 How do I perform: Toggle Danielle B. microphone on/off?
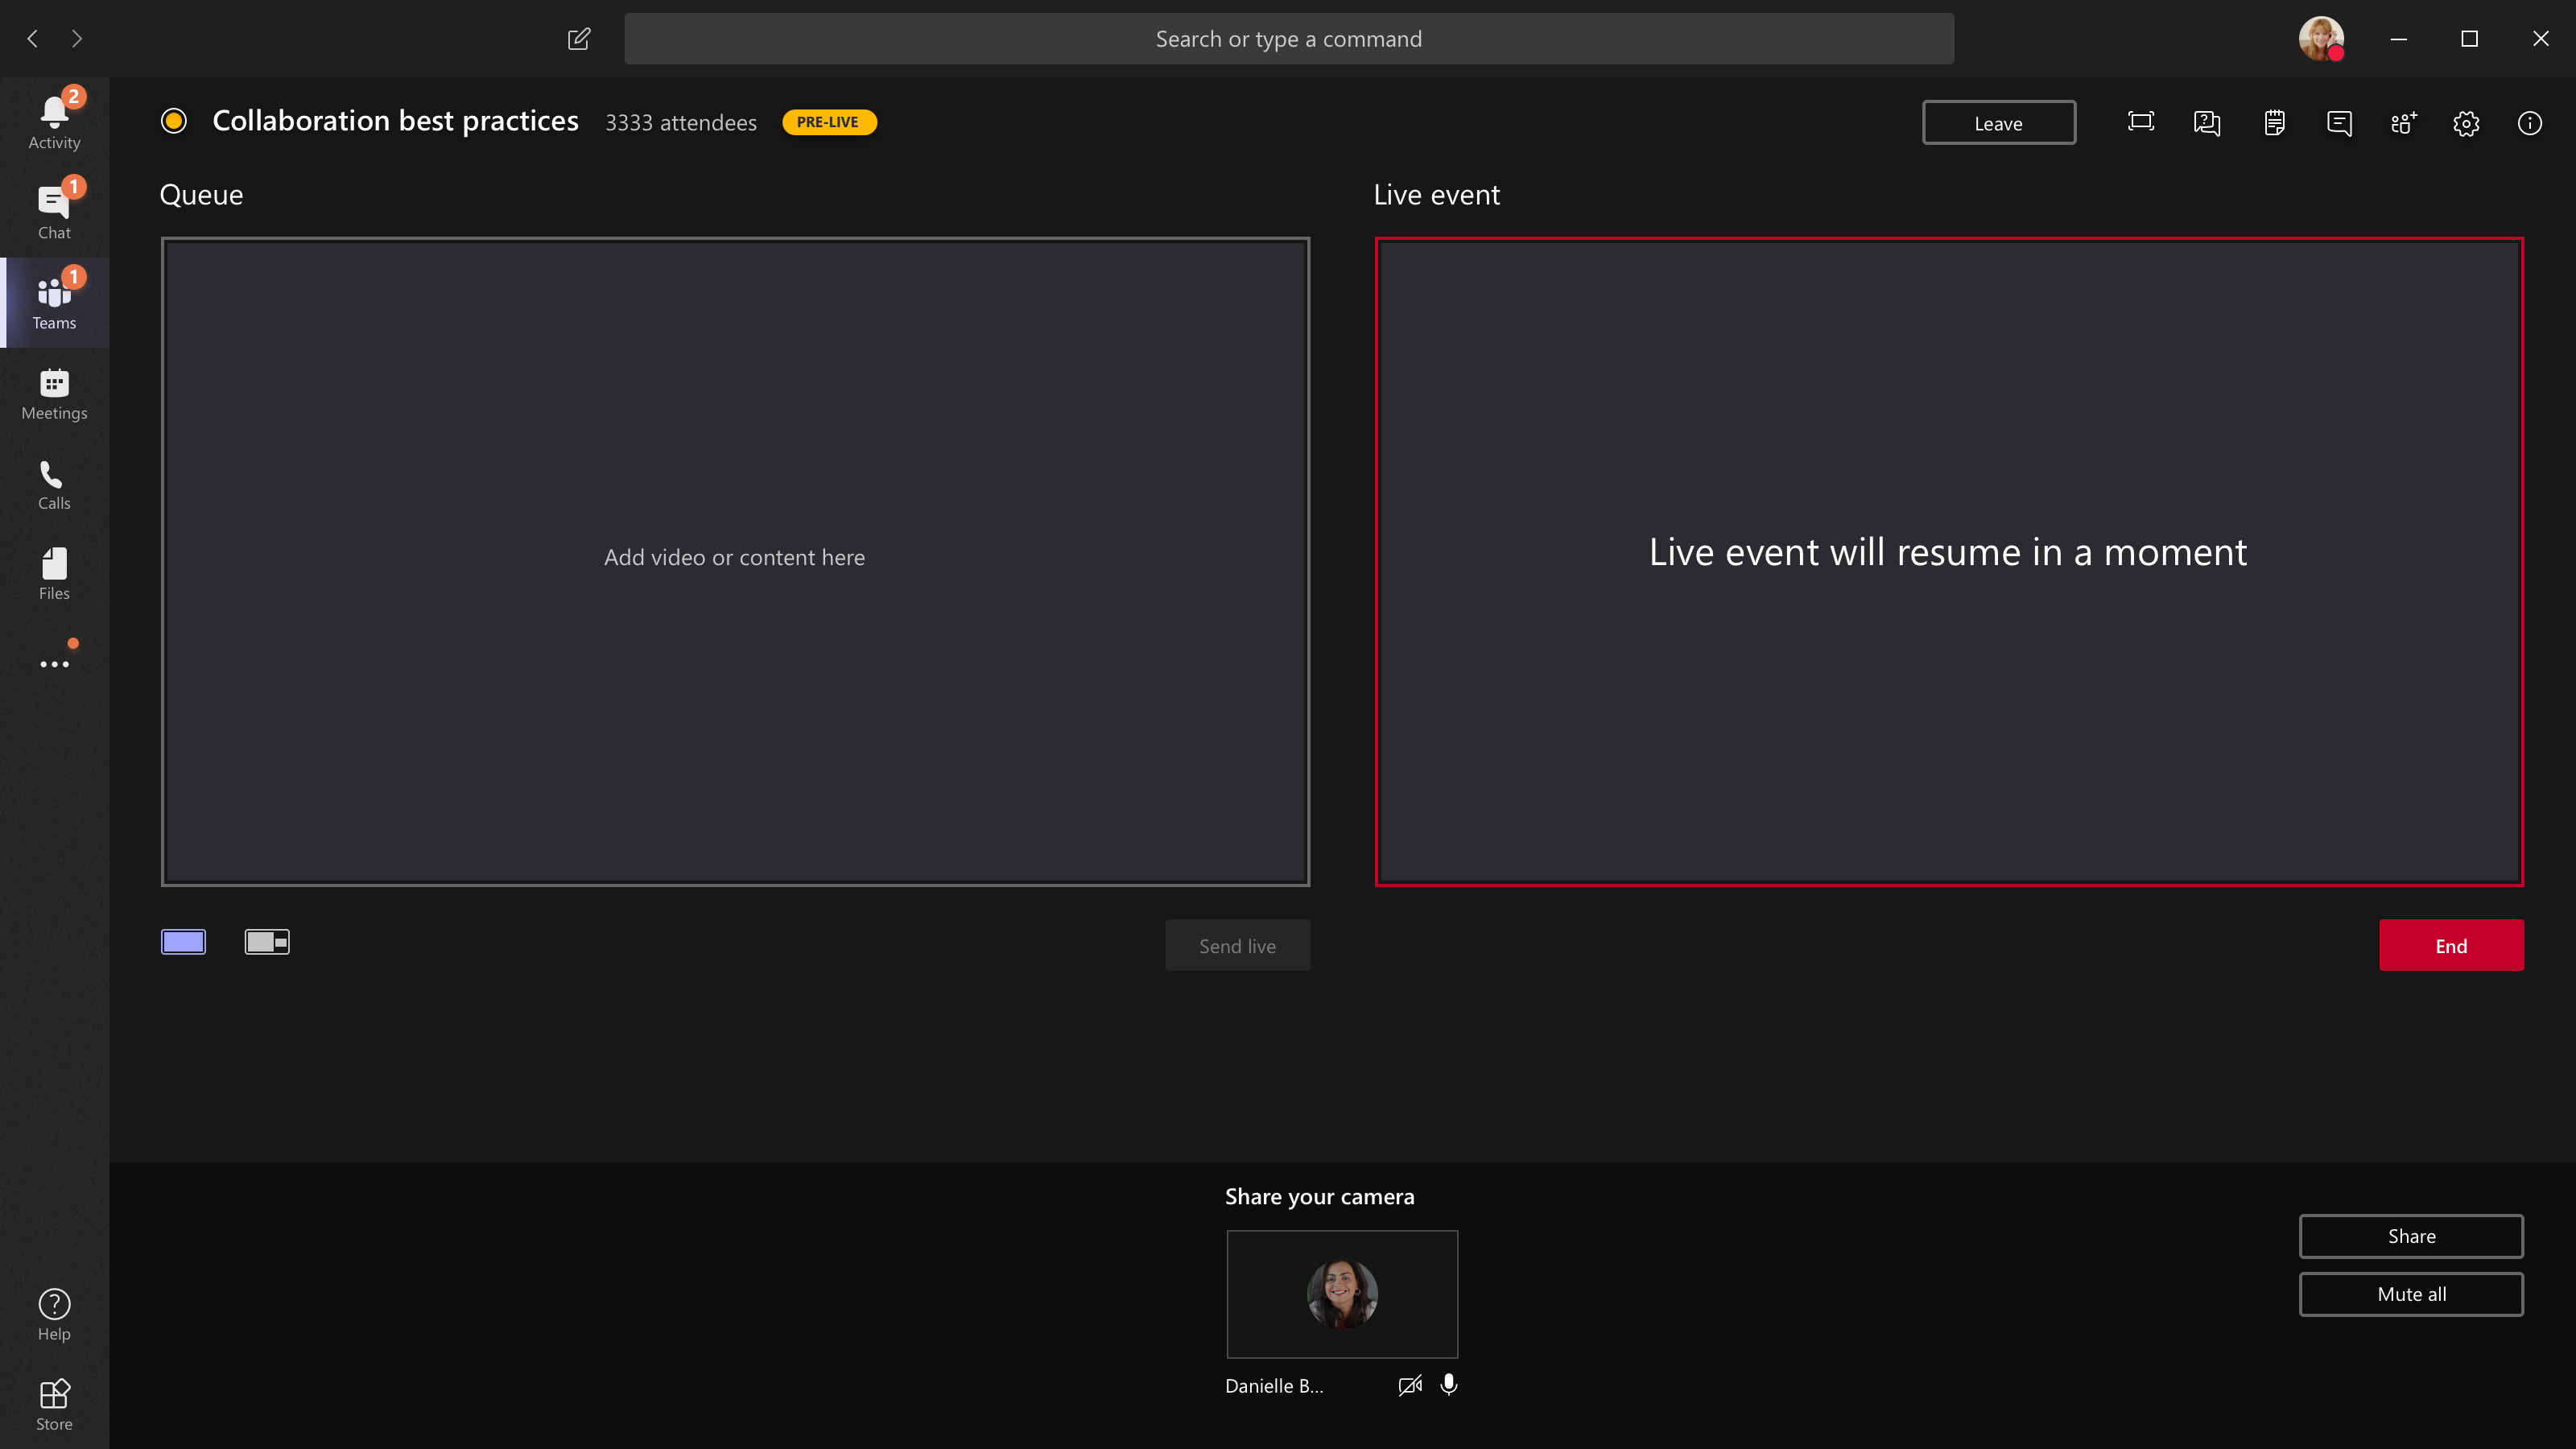tap(1447, 1385)
